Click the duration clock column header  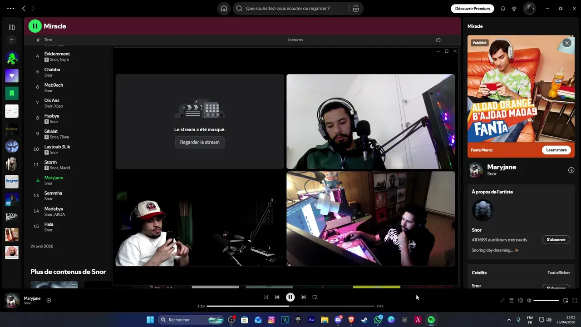438,40
